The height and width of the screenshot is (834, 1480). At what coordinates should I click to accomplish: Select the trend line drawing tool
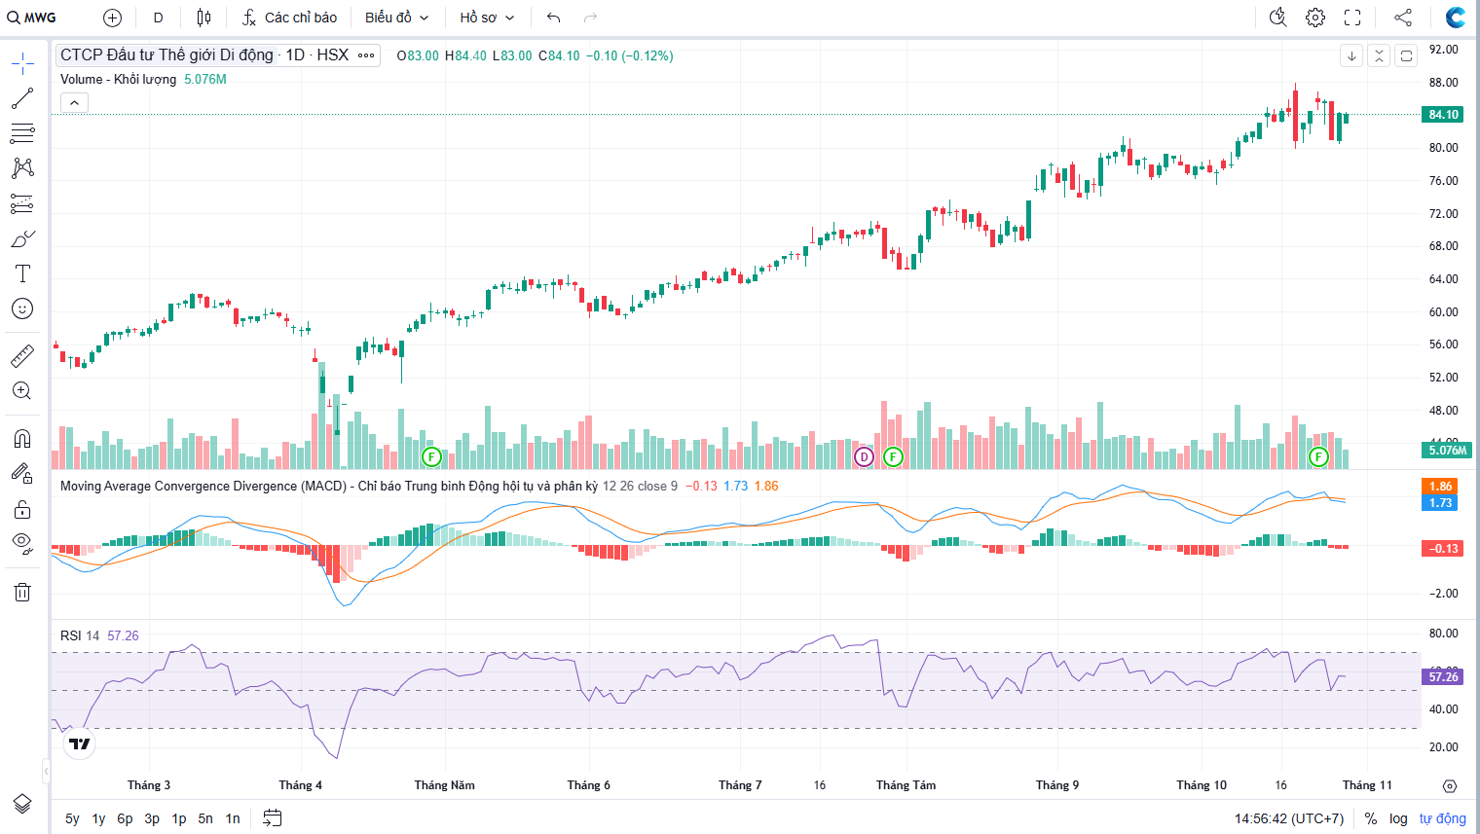click(22, 98)
